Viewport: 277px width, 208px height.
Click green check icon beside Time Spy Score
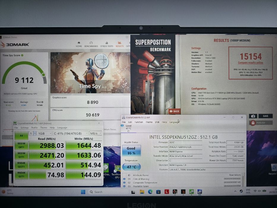click(x=22, y=55)
